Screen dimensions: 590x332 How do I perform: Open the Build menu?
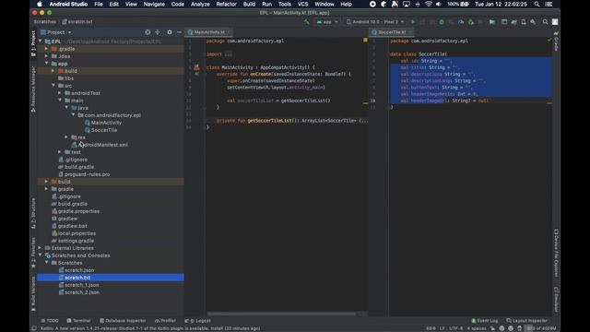[249, 4]
